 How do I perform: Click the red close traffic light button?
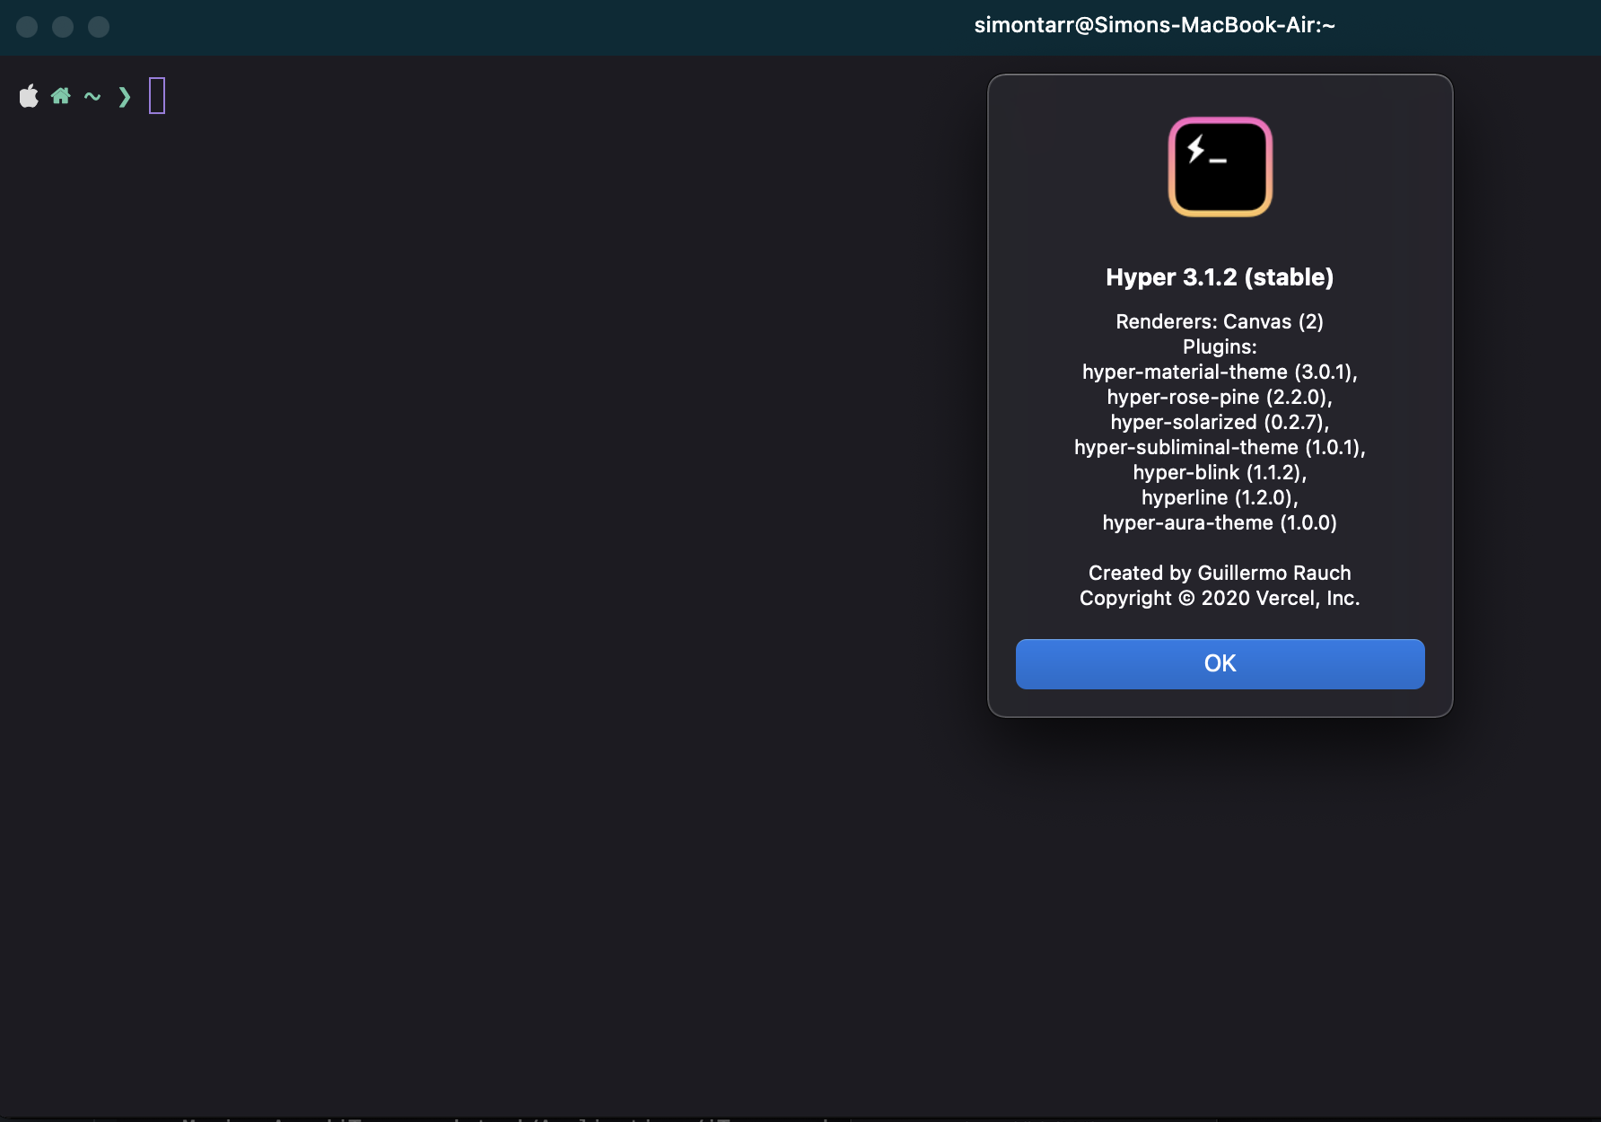point(28,28)
